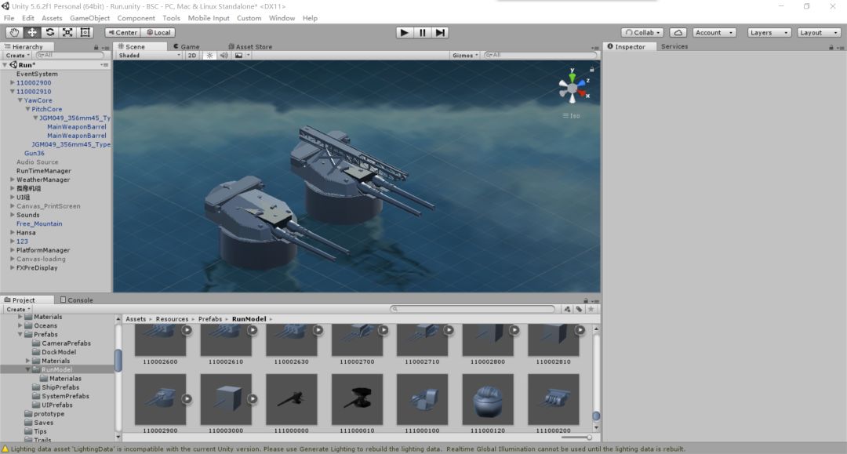
Task: Open the GameObject menu
Action: pyautogui.click(x=89, y=18)
